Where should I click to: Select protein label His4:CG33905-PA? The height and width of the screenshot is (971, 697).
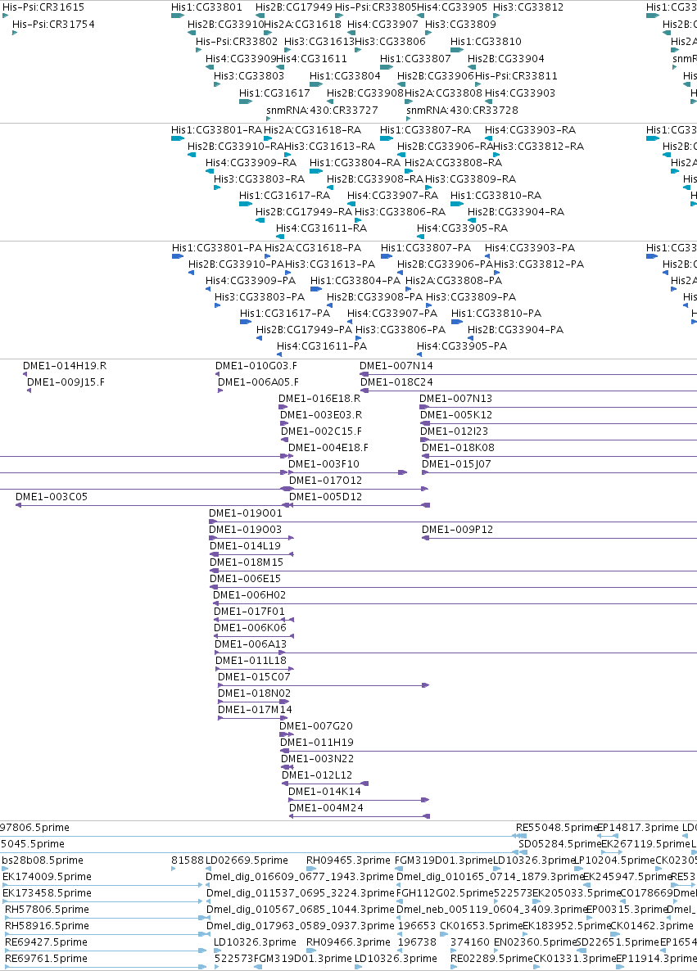[x=462, y=346]
